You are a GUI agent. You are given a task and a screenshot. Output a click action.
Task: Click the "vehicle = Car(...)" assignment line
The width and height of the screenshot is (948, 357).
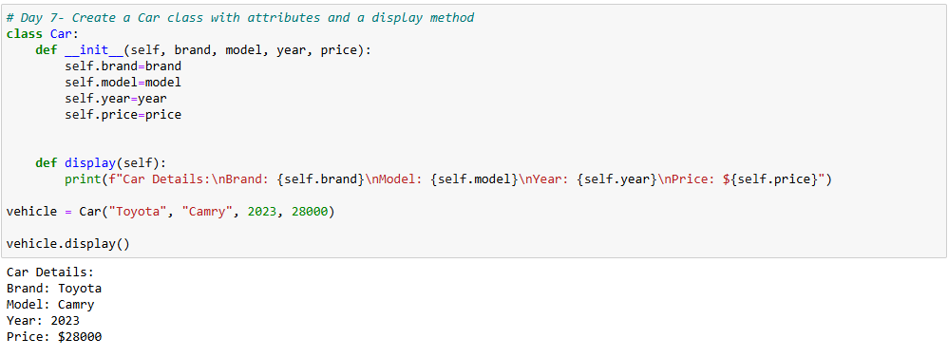(x=170, y=212)
